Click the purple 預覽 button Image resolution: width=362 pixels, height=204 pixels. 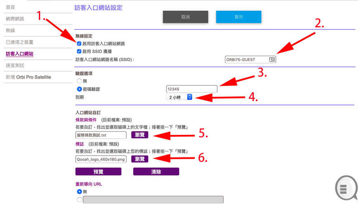click(98, 171)
